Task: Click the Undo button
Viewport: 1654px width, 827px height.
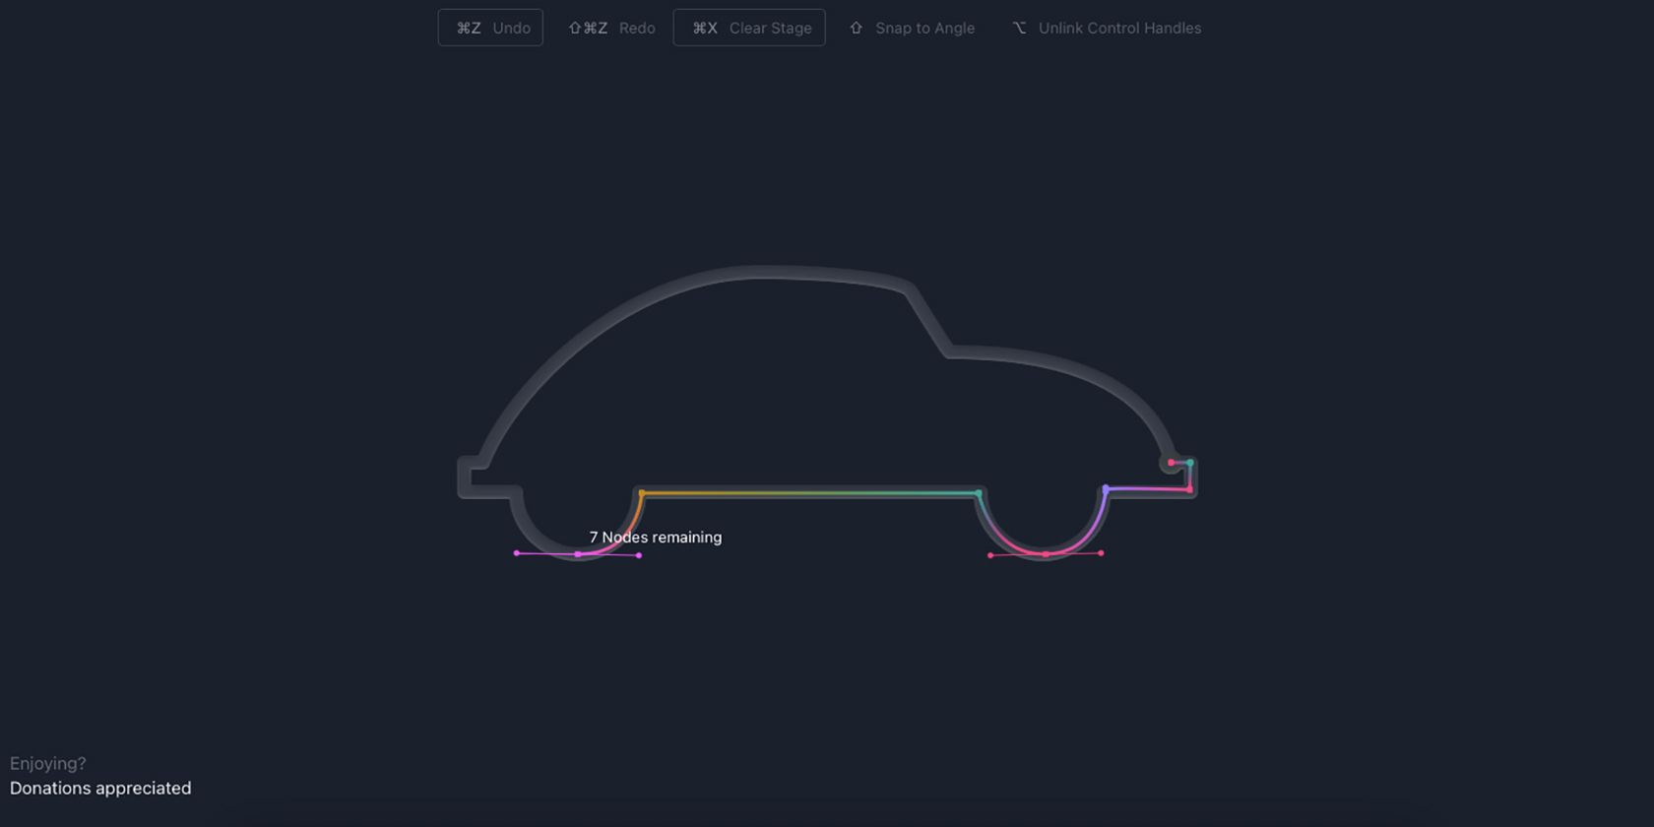Action: [490, 28]
